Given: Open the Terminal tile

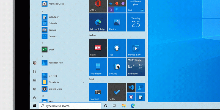Looking at the screenshot, I should pyautogui.click(x=98, y=92).
